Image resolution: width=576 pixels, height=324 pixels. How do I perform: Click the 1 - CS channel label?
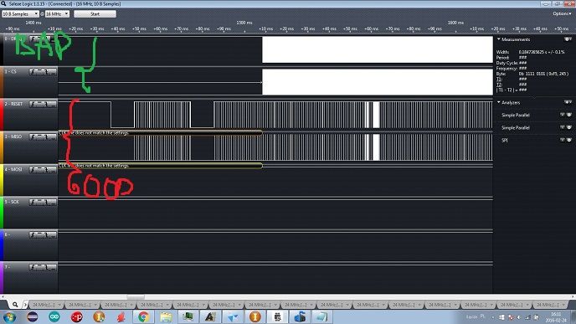[10, 72]
